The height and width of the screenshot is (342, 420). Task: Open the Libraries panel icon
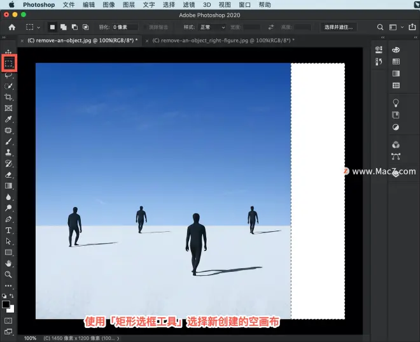pos(396,115)
